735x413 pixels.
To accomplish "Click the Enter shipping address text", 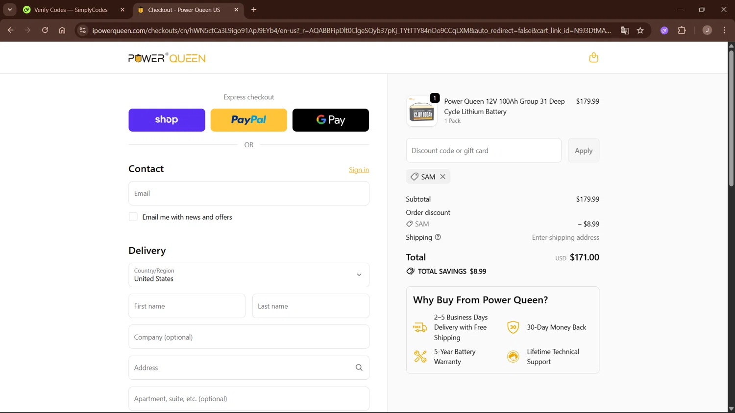I will point(565,237).
